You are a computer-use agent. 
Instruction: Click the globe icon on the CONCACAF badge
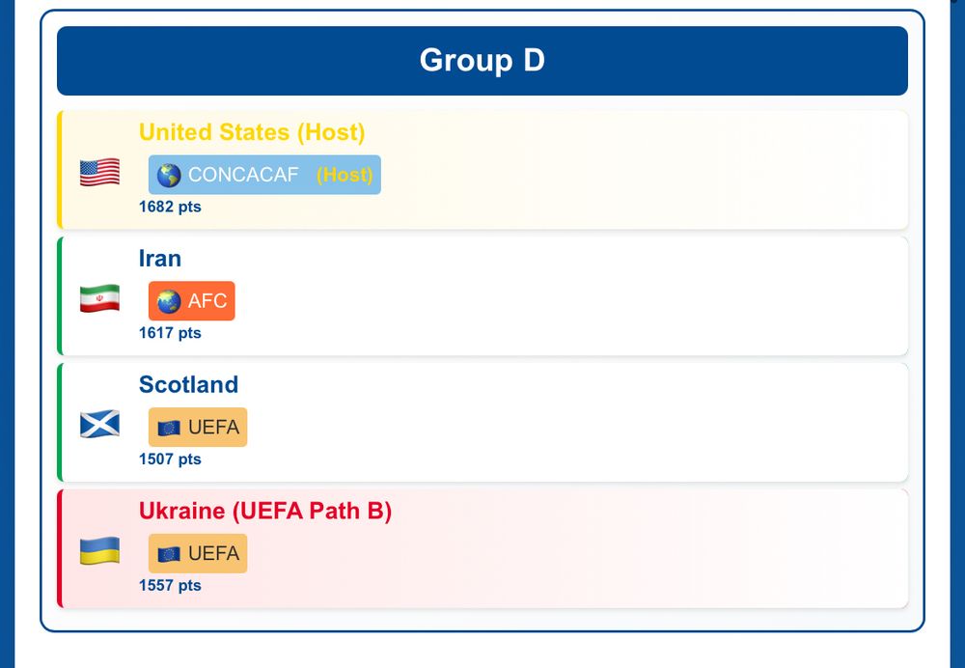point(168,175)
